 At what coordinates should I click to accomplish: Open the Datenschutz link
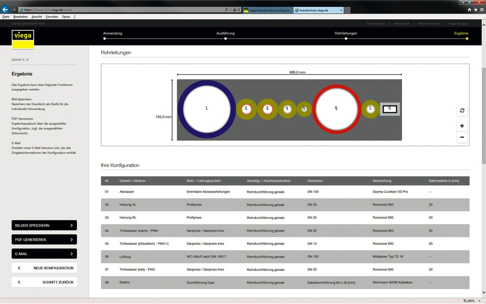(376, 24)
